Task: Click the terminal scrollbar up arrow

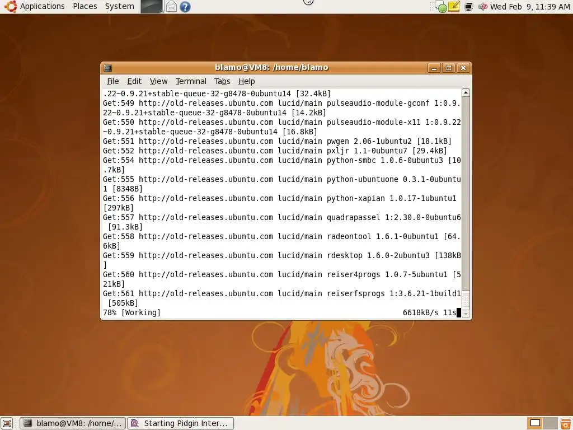Action: click(466, 93)
